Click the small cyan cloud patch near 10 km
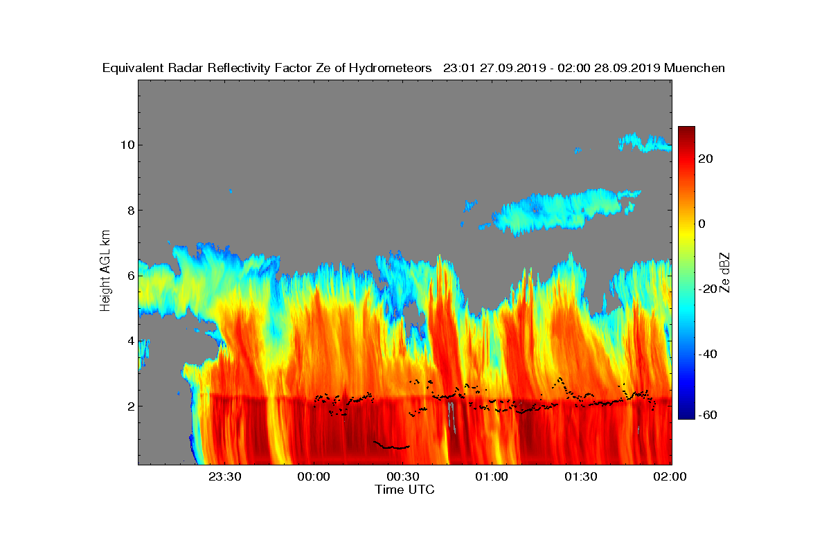This screenshot has width=831, height=554. tap(644, 143)
